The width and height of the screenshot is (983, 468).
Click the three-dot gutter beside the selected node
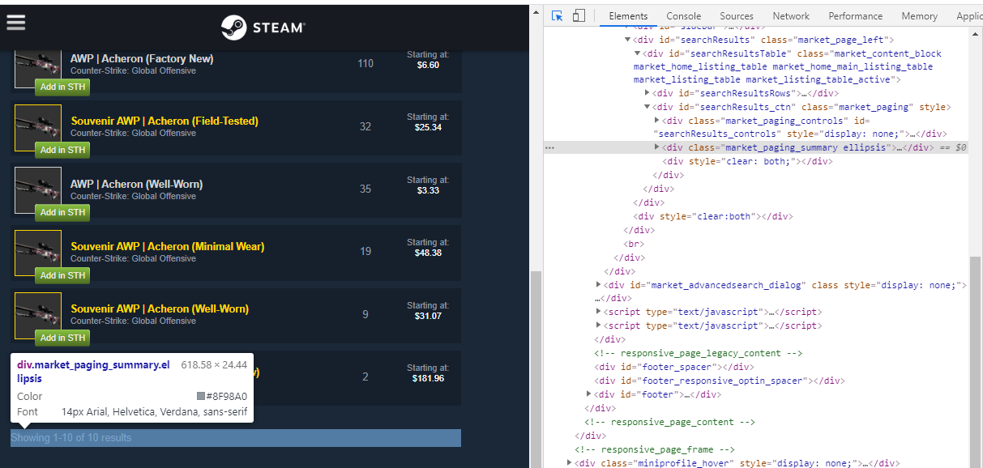[x=549, y=148]
